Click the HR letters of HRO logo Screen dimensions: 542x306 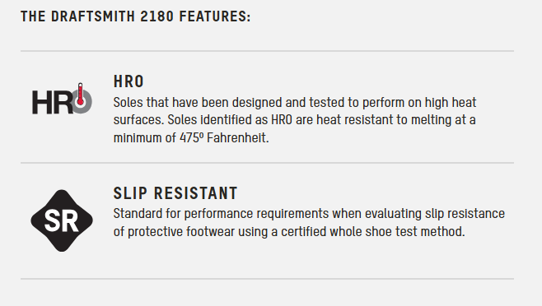[52, 102]
